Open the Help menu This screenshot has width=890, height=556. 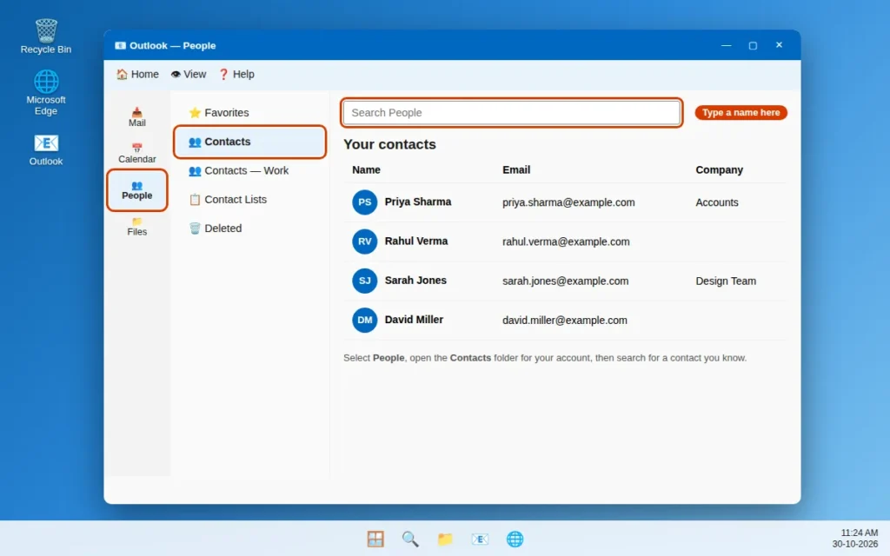coord(236,75)
